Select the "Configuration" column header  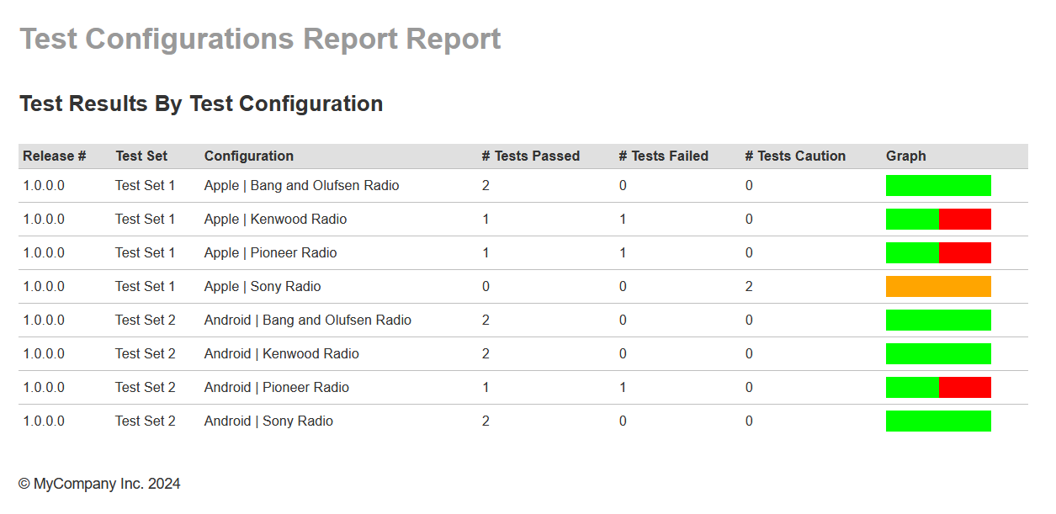coord(248,156)
